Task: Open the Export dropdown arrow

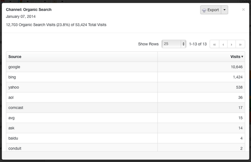Action: point(225,10)
